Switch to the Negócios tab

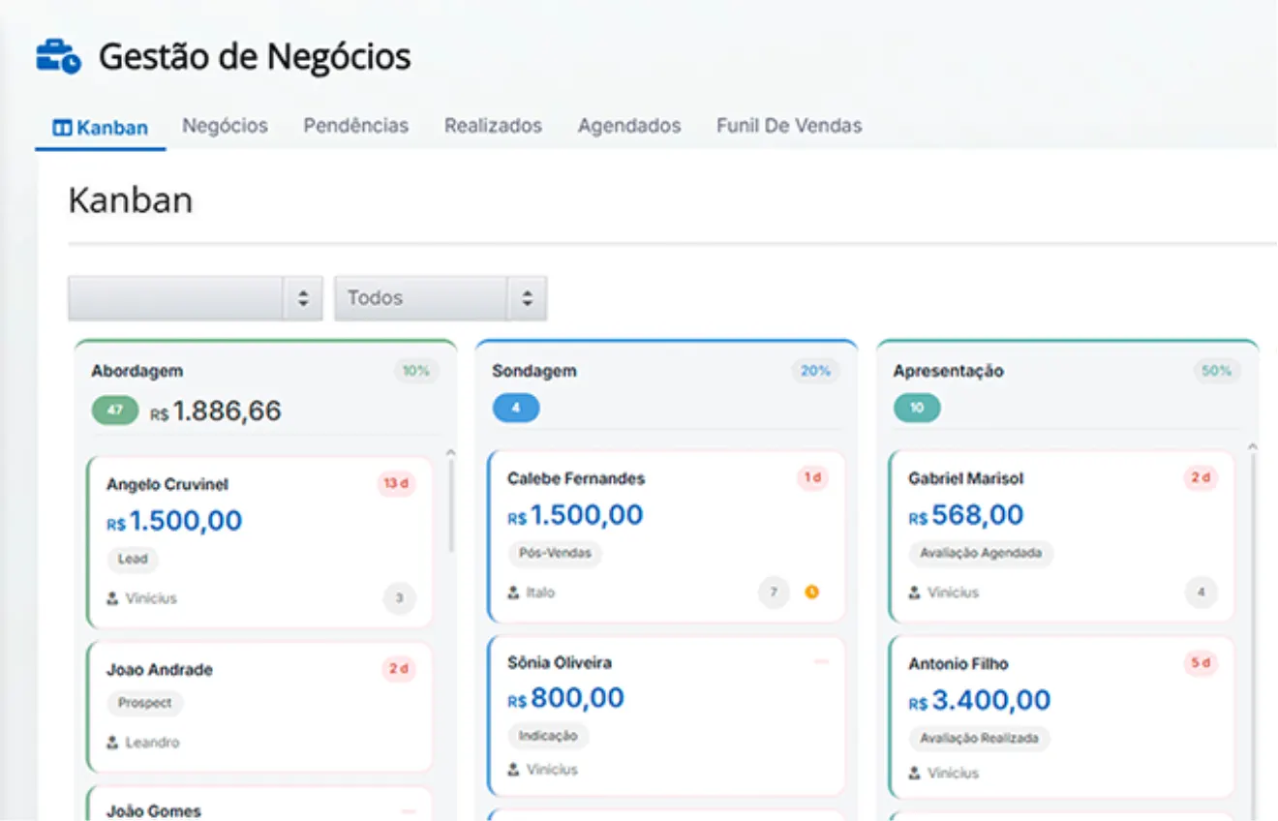225,126
